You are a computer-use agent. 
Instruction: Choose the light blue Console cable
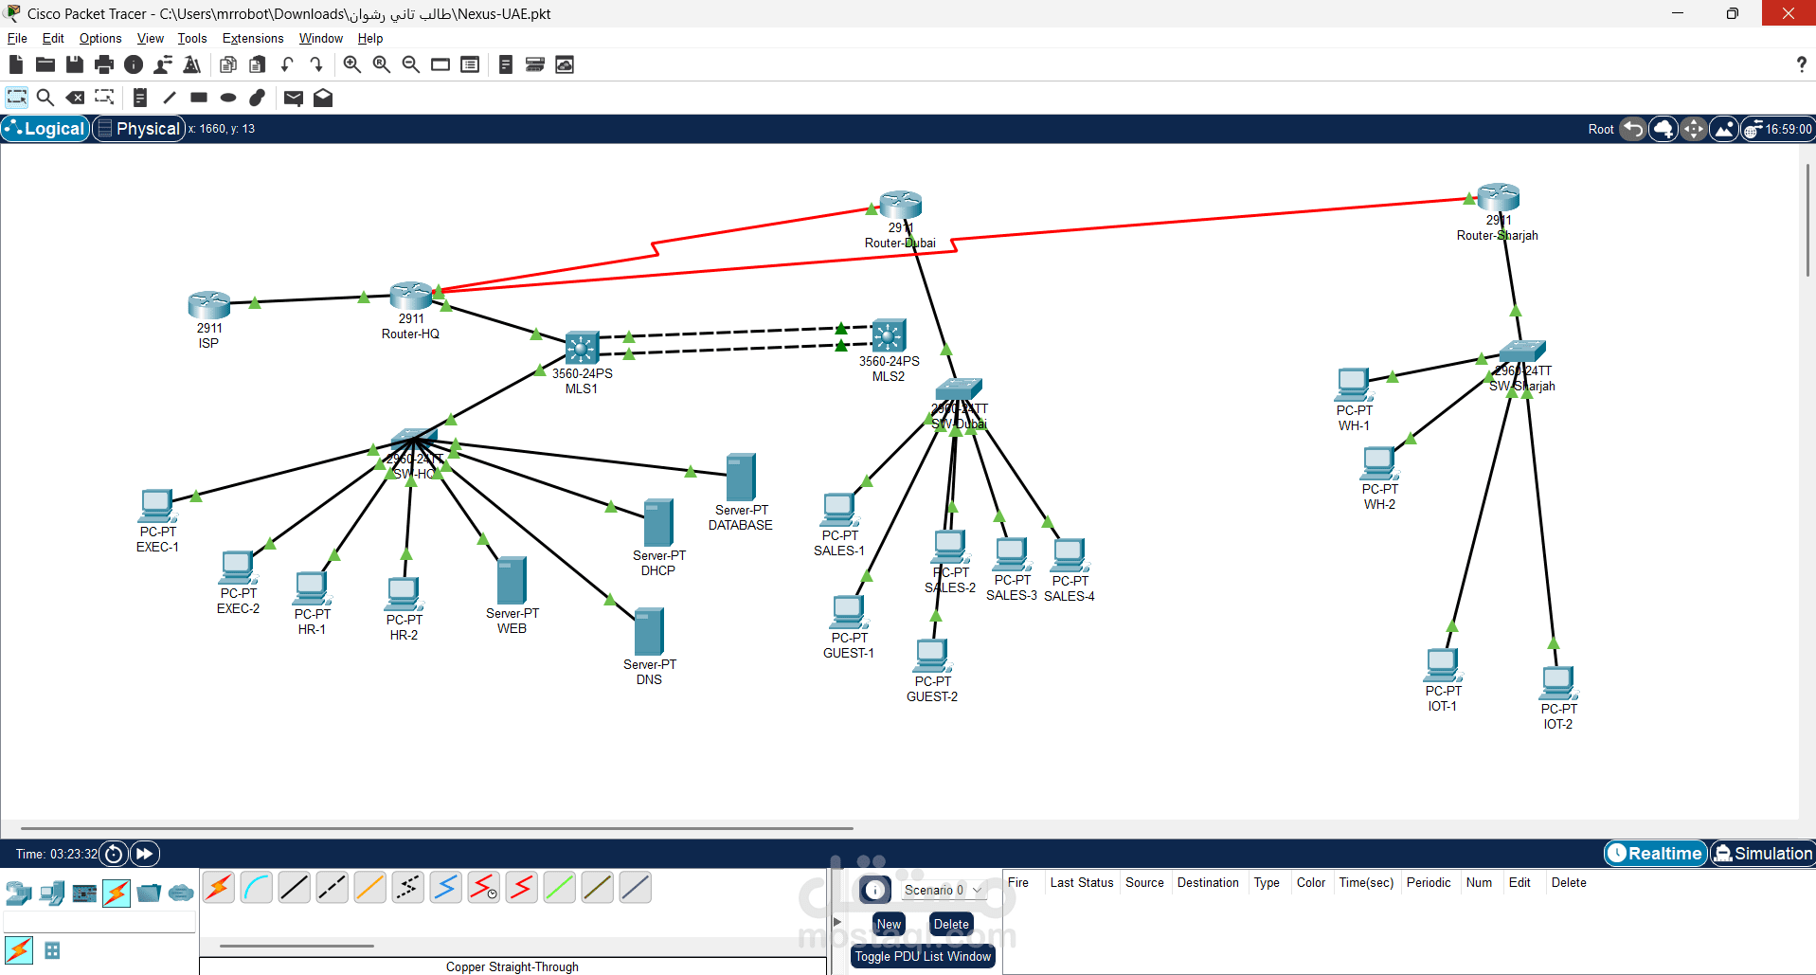point(257,888)
